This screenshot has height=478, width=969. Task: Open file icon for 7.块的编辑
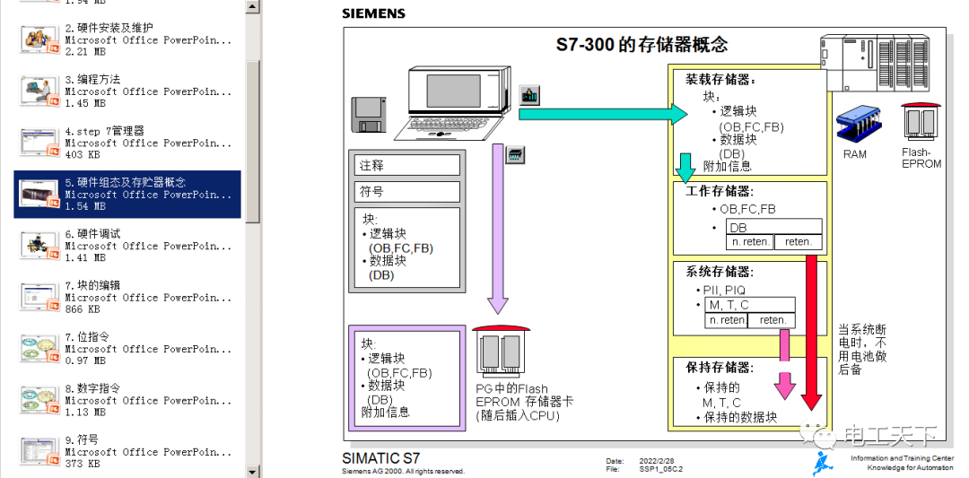(39, 297)
